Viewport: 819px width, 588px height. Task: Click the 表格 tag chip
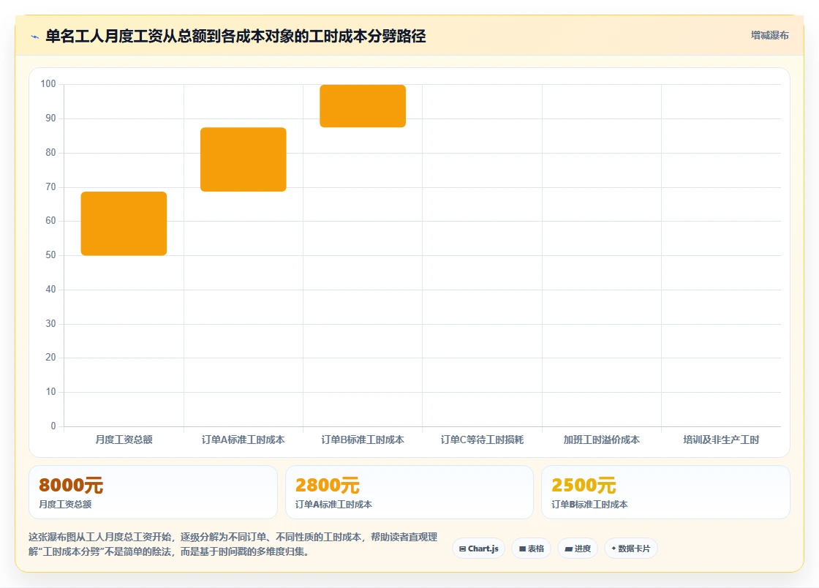[531, 549]
